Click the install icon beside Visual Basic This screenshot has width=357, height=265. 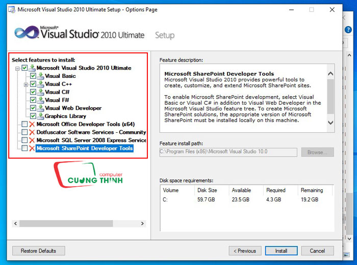coord(40,76)
